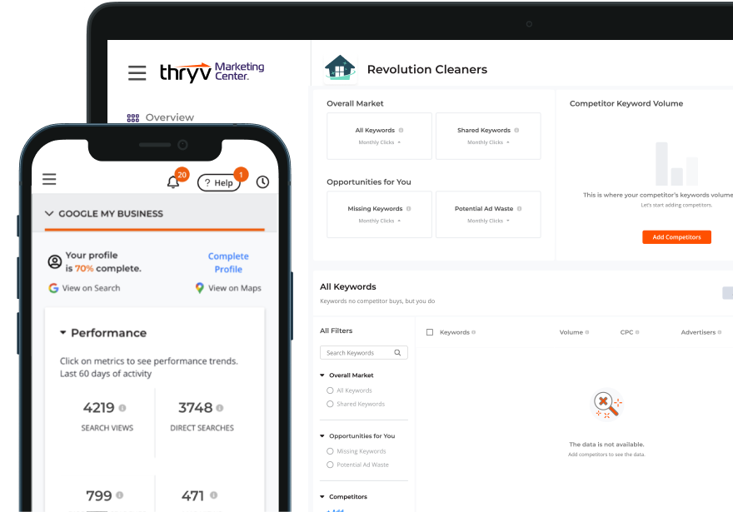Click the Competitor Keyword Volume heading
The image size is (733, 512).
pos(626,104)
